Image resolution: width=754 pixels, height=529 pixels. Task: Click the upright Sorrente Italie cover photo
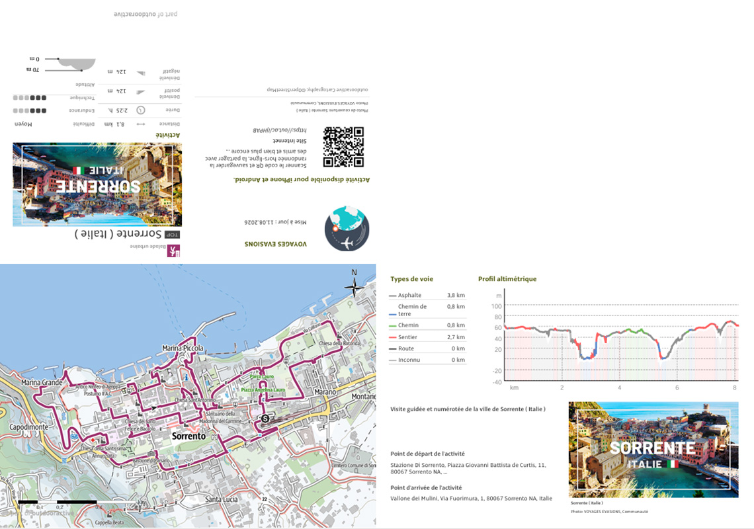point(653,449)
